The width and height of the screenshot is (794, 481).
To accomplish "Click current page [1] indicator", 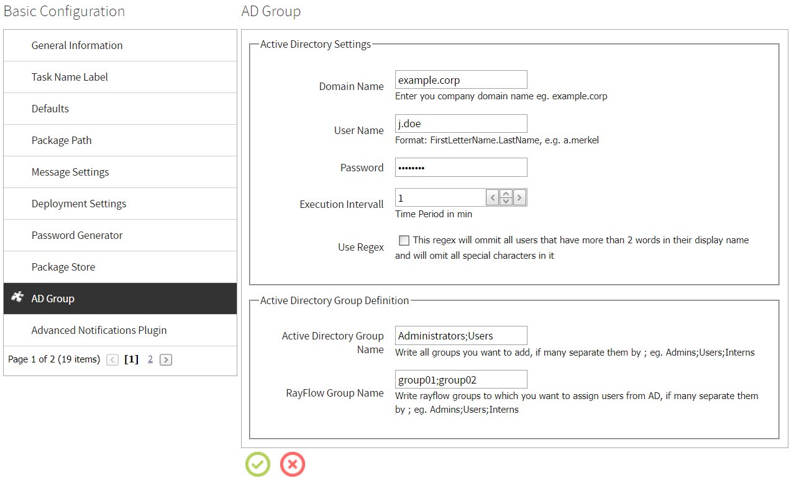I will pyautogui.click(x=131, y=359).
